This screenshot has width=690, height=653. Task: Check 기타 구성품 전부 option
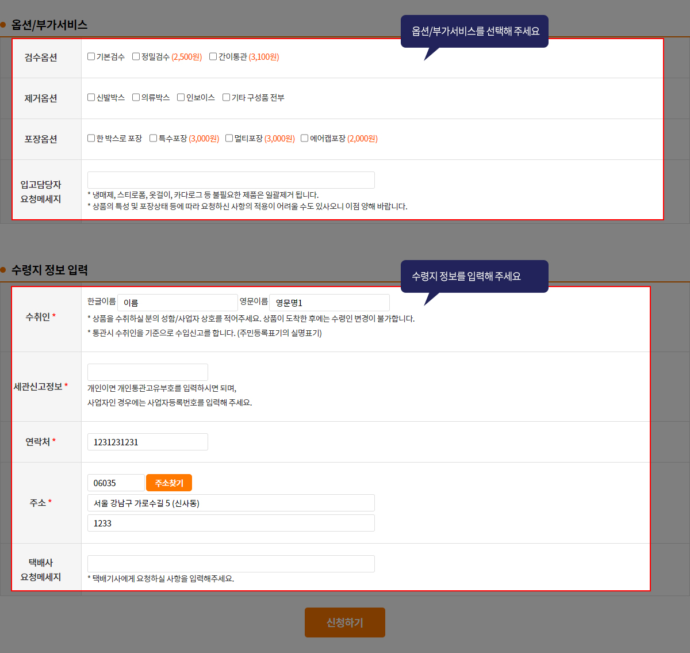[x=226, y=97]
